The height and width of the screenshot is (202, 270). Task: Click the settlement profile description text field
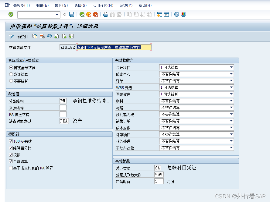[x=114, y=47]
